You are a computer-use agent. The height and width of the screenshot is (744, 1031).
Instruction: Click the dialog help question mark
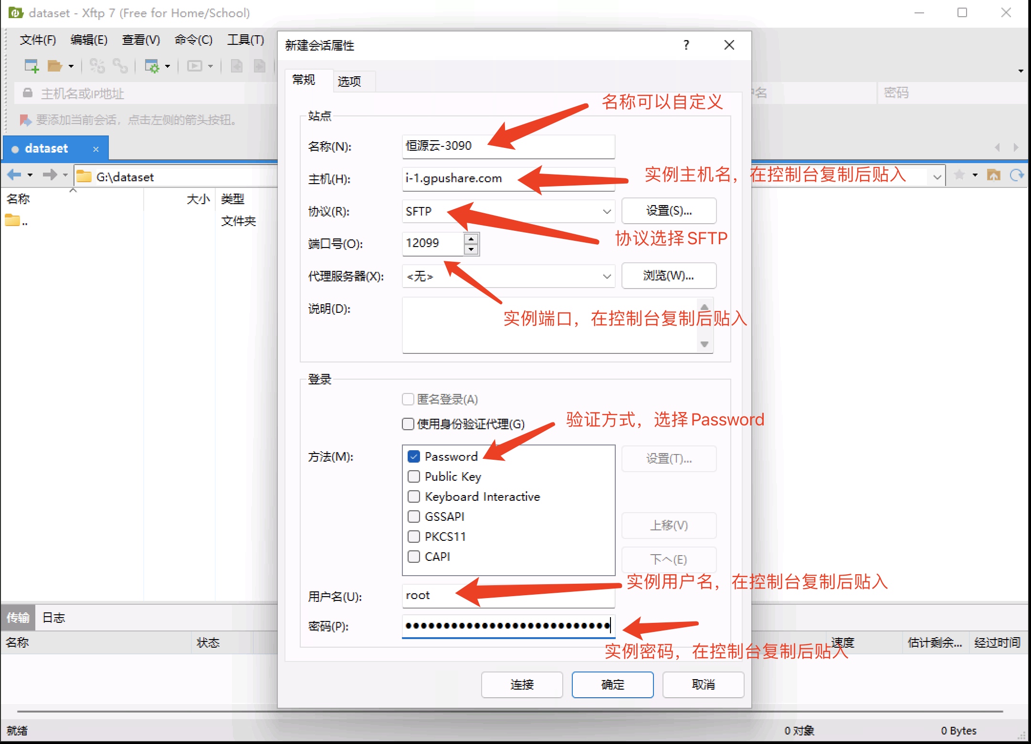point(686,45)
